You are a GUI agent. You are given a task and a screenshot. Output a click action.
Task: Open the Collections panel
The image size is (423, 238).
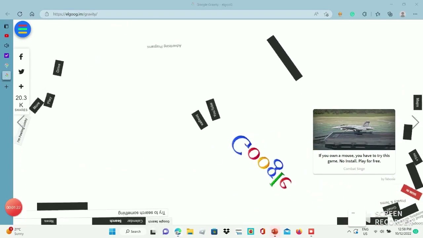click(x=390, y=14)
